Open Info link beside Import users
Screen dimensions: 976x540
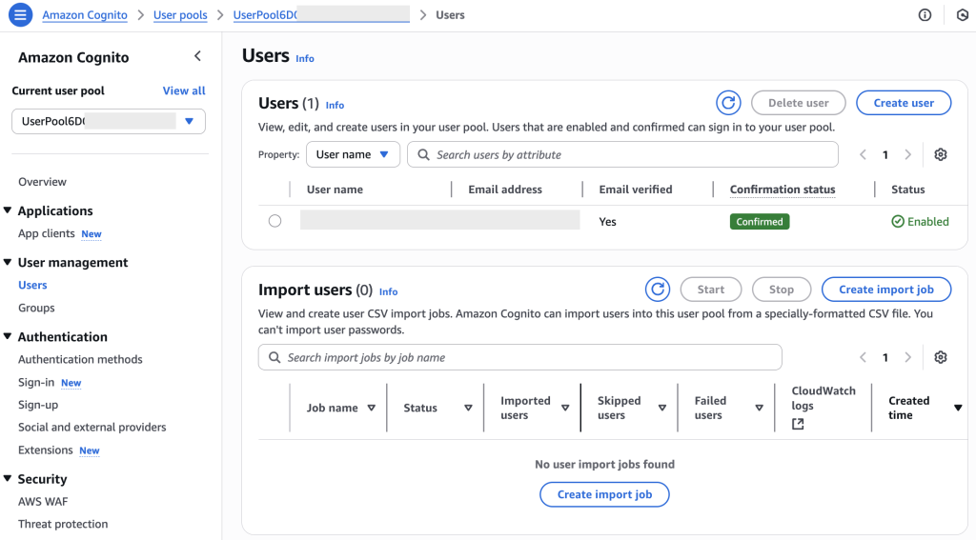point(389,291)
